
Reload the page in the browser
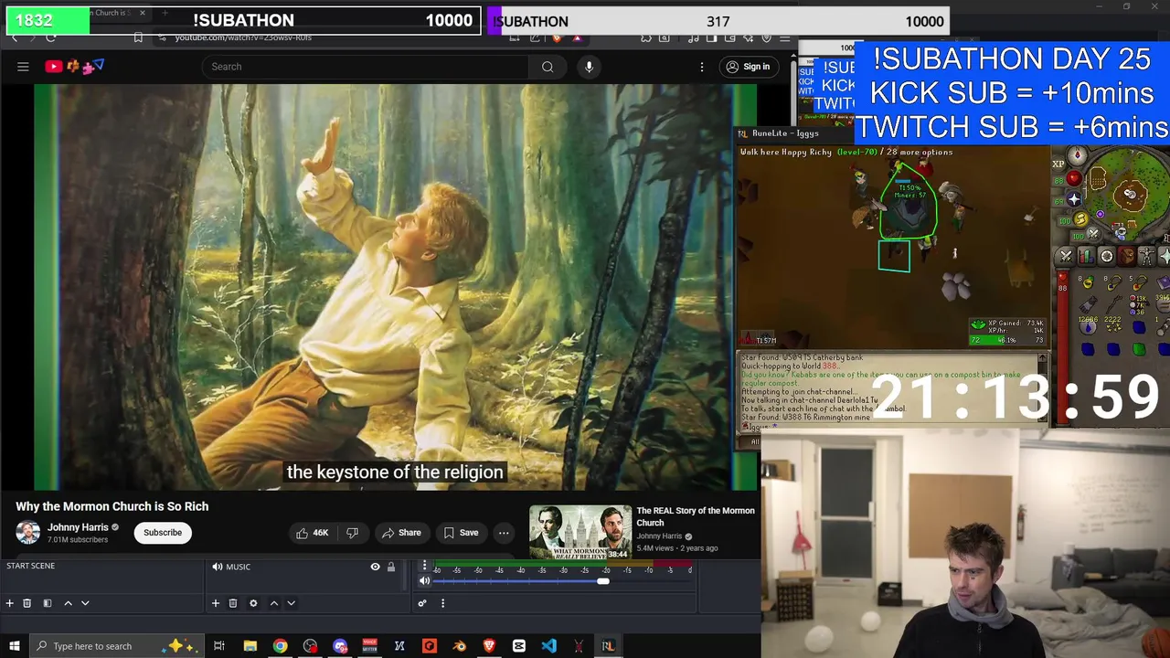[50, 37]
